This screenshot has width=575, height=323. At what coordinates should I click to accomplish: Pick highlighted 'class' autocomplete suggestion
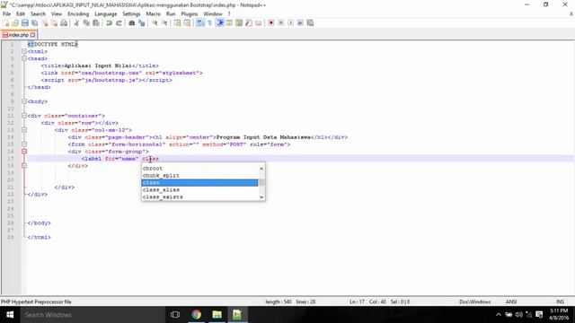[x=199, y=182]
